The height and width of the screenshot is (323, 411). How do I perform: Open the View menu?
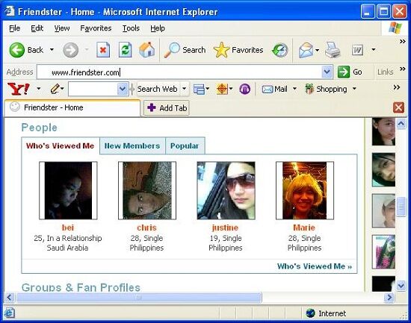pos(62,28)
